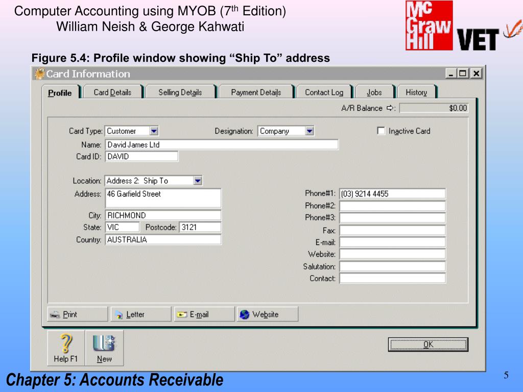The image size is (523, 392).
Task: Click the empty Phone#2 field
Action: pyautogui.click(x=392, y=206)
